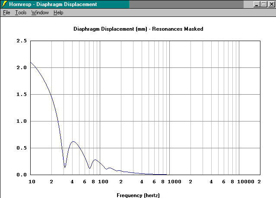
Task: Click the 100 label on the frequency axis
Action: coord(103,182)
